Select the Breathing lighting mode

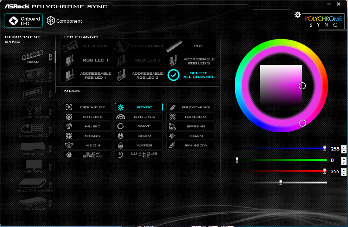(x=190, y=107)
